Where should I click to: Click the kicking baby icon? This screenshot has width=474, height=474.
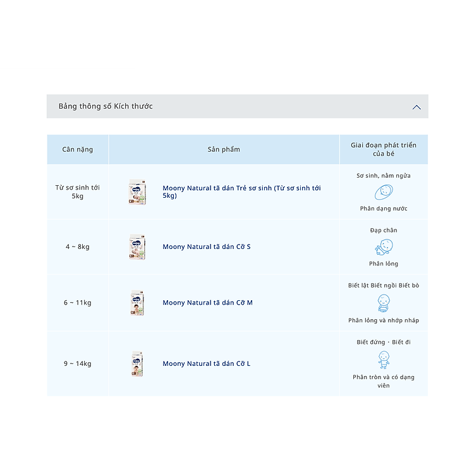point(384,247)
